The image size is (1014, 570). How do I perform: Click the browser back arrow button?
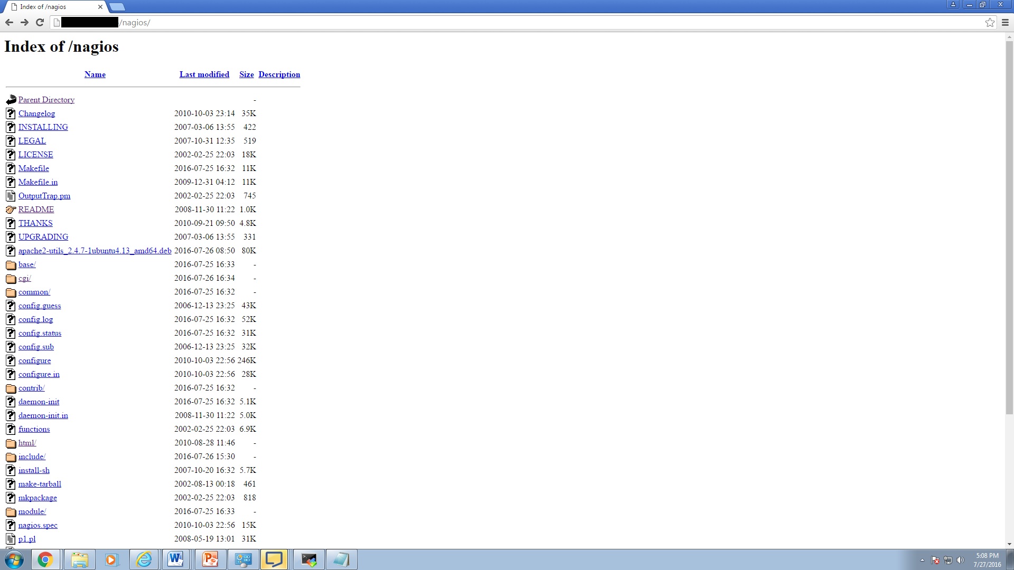click(9, 22)
